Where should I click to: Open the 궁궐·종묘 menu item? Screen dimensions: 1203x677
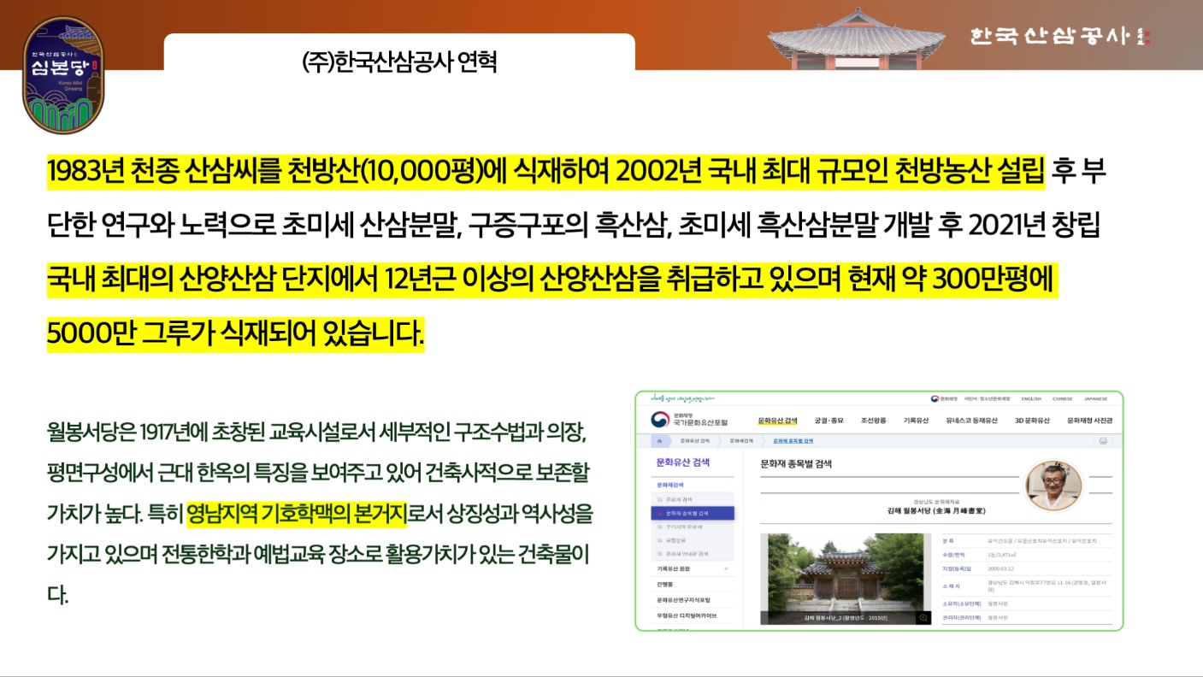coord(829,421)
